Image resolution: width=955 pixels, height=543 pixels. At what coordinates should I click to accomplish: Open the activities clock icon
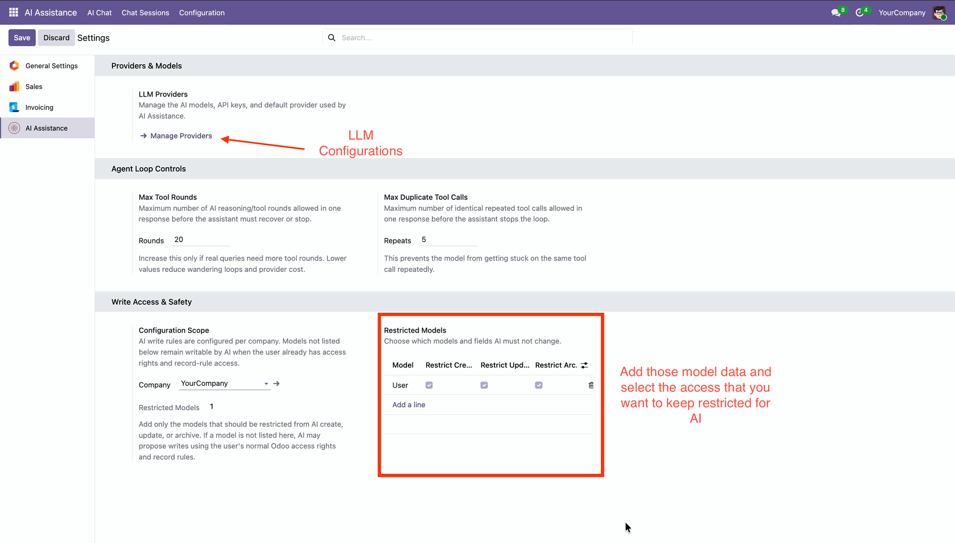coord(859,12)
